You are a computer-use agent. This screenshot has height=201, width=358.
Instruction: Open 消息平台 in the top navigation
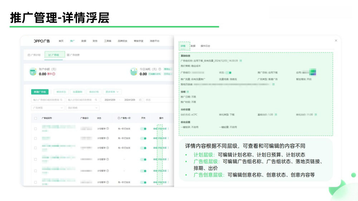[x=155, y=41]
